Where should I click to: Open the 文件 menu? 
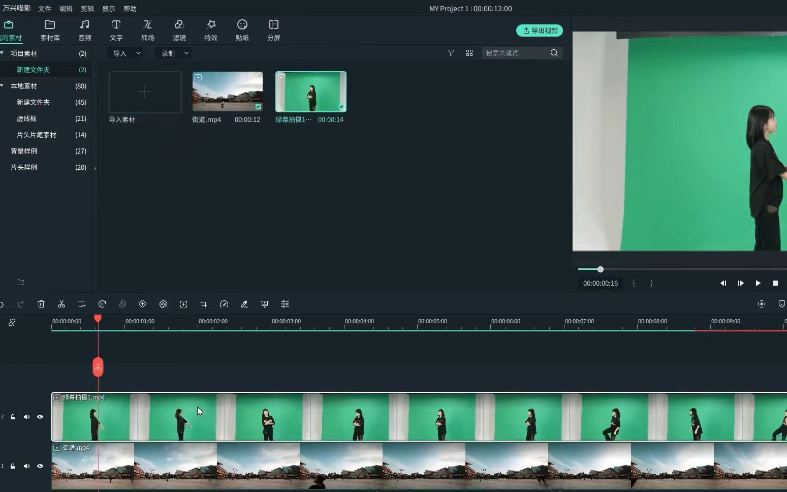click(45, 9)
